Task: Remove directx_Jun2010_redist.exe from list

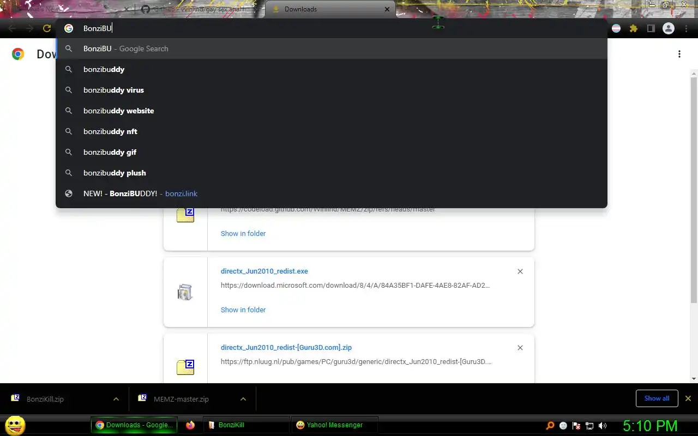Action: (520, 271)
